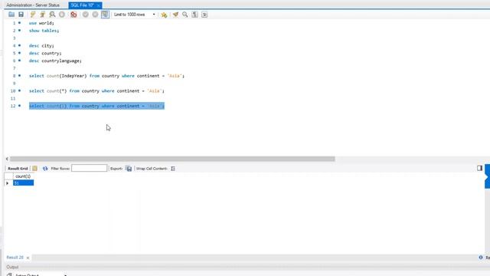
Task: Click the row indicator arrow in result grid
Action: pyautogui.click(x=7, y=183)
